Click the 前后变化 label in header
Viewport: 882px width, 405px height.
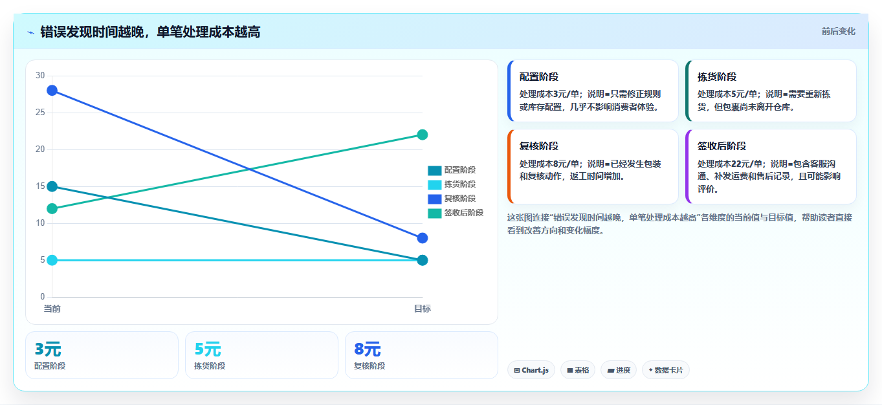point(839,31)
